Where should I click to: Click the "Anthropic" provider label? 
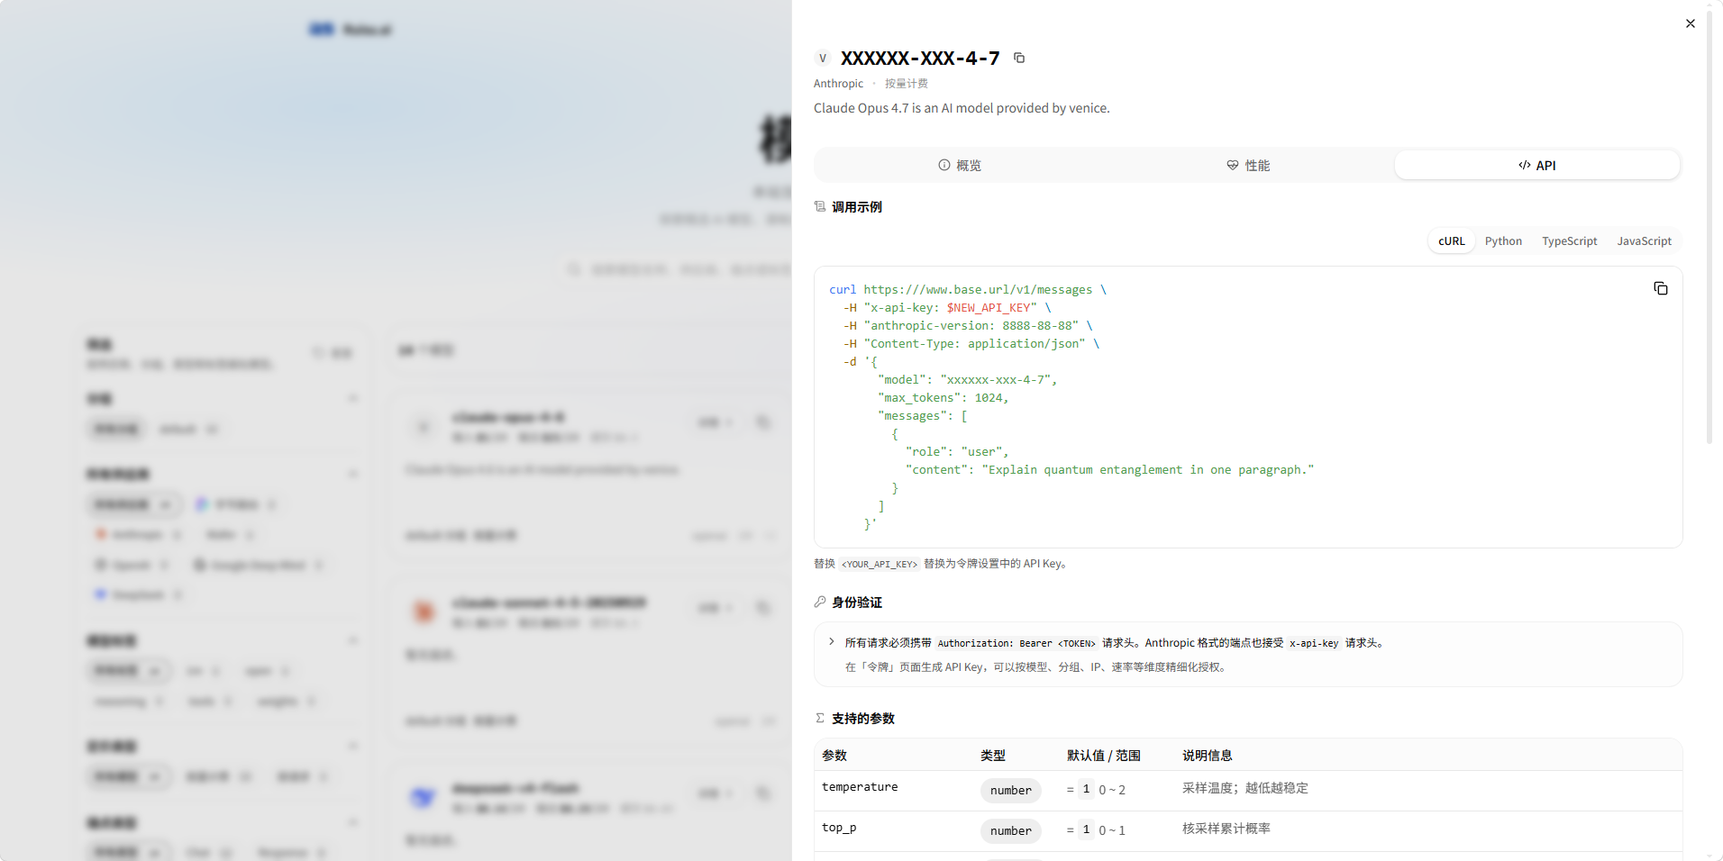[x=838, y=84]
